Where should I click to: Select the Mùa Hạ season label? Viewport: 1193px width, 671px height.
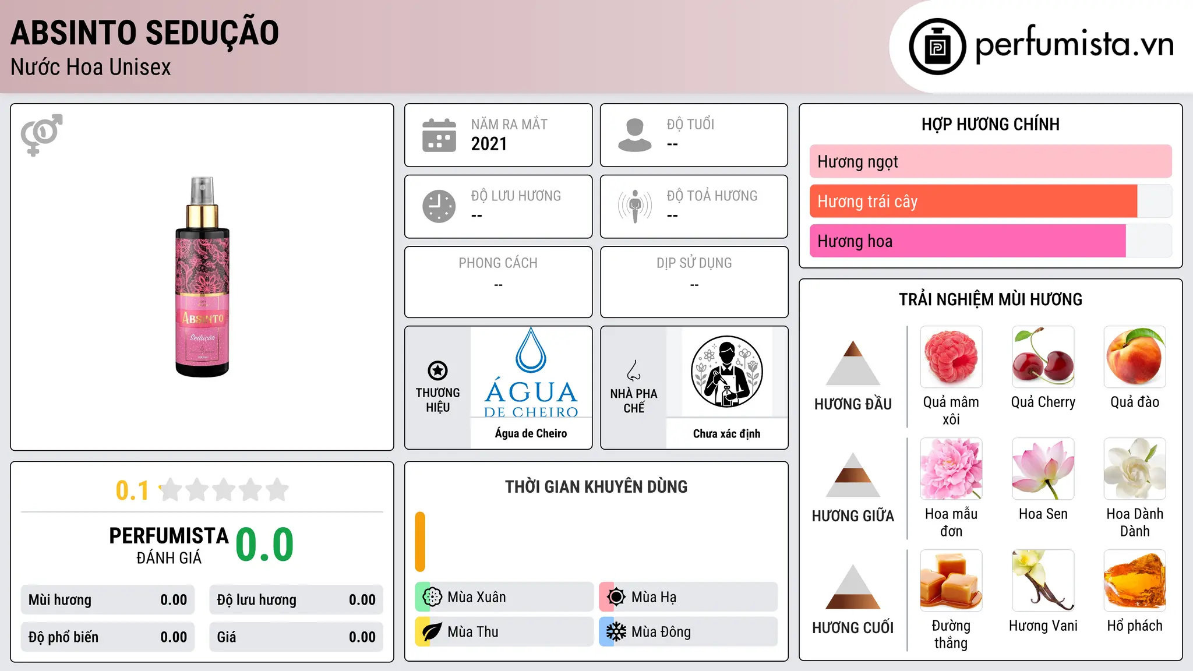tap(654, 597)
